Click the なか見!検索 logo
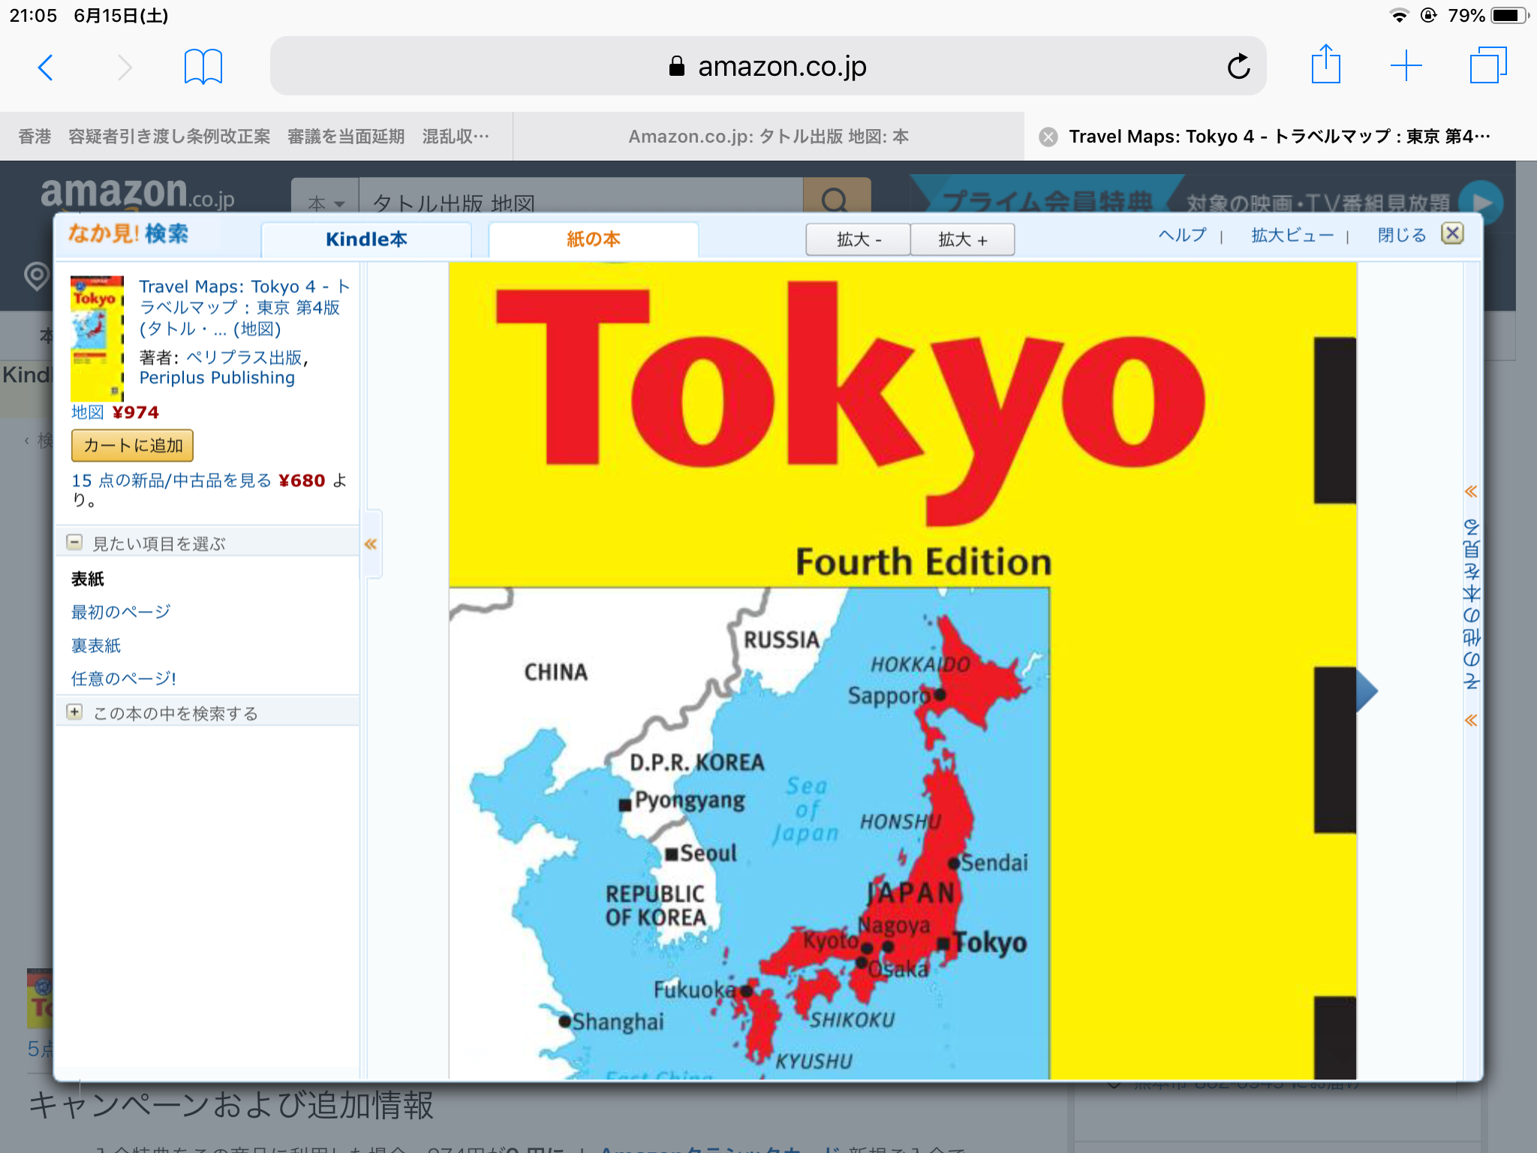1537x1153 pixels. [128, 234]
